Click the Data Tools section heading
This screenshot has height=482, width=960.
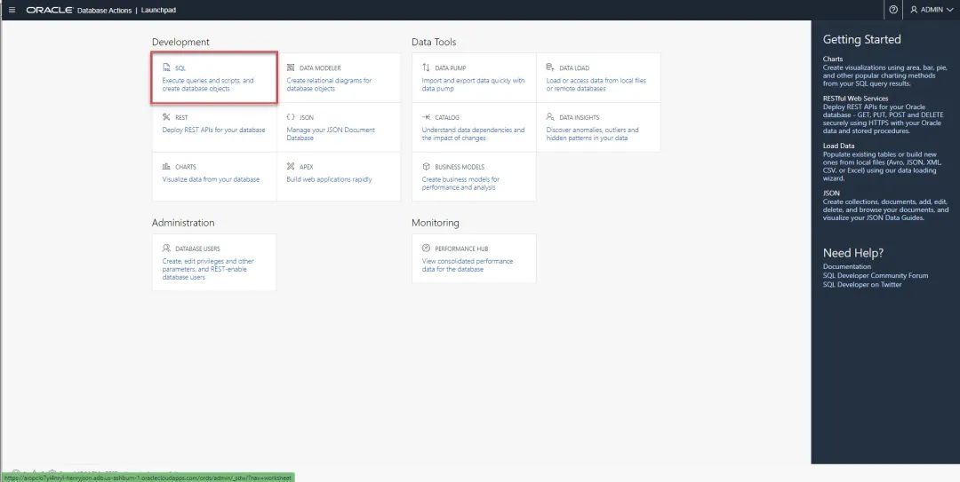[434, 43]
